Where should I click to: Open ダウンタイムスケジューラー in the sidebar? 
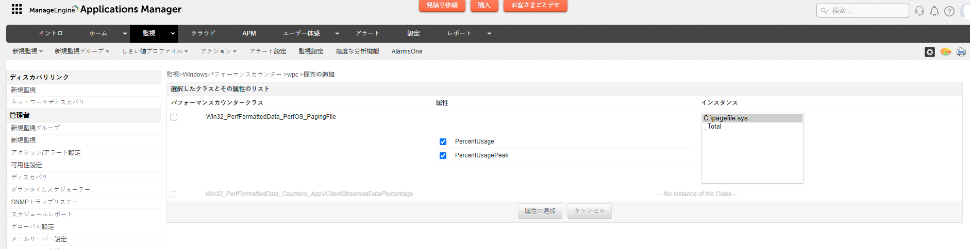[51, 190]
